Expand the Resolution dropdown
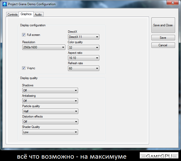Screen dimensions: 181x161 coord(44,47)
